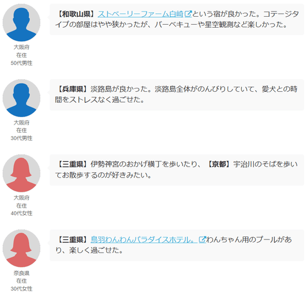Click external-link icon after ストベーリーファーム白崎

click(188, 14)
